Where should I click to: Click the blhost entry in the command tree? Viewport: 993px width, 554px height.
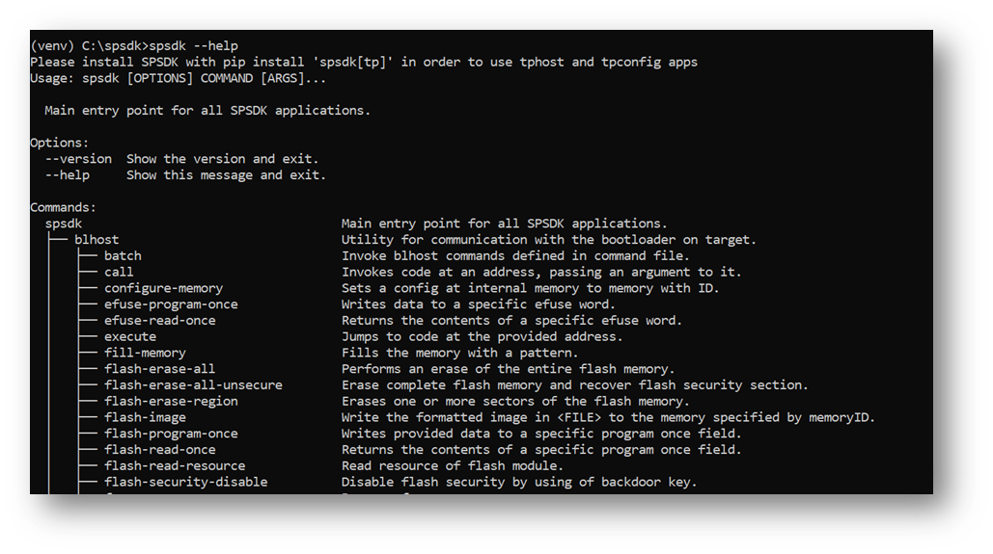coord(97,240)
